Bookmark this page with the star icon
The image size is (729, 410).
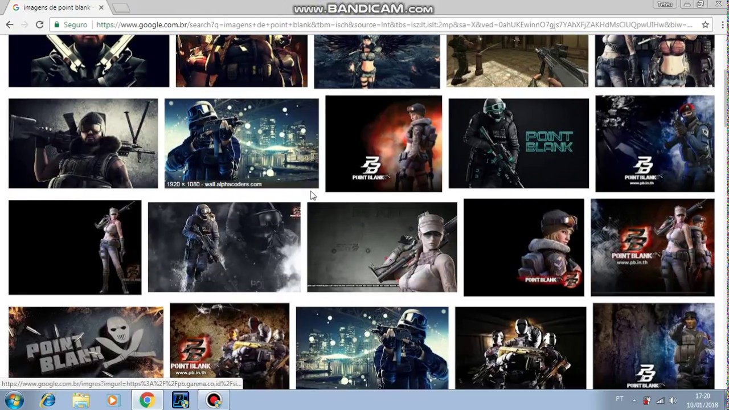(705, 24)
